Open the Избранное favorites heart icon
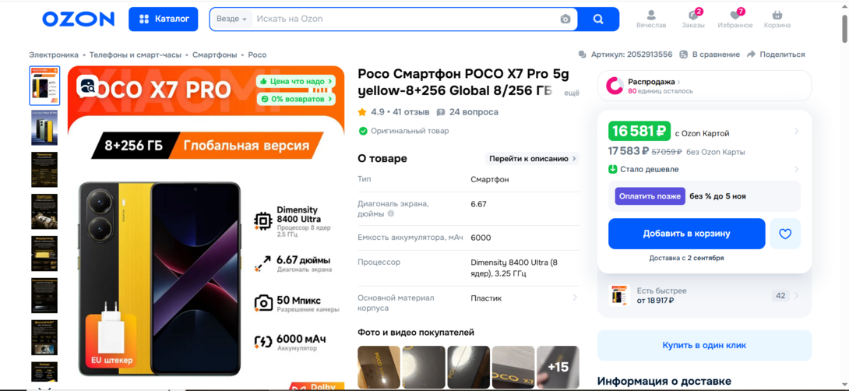Screen dimensions: 849x391 coord(735,19)
